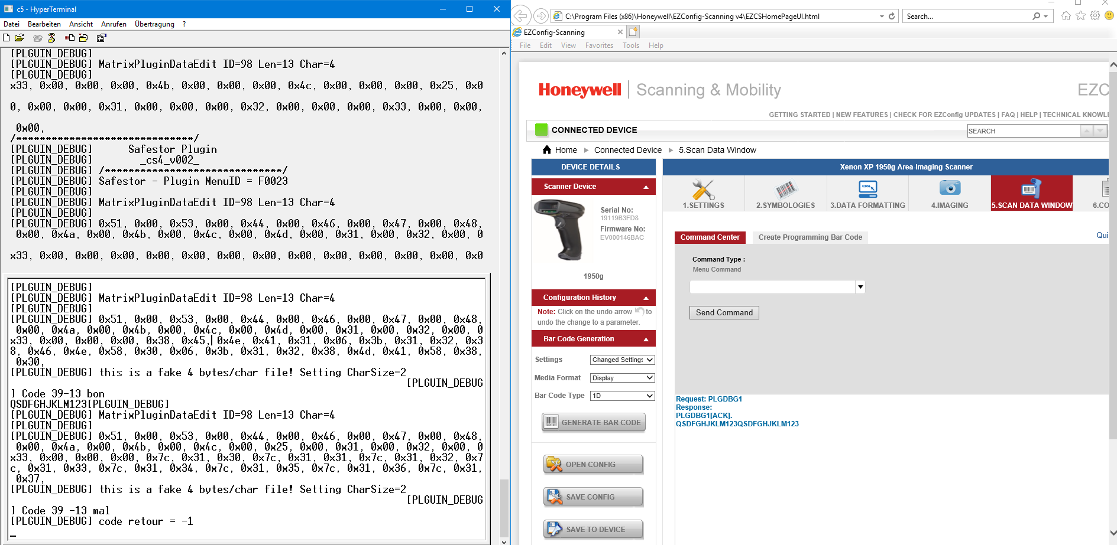Switch to Create Programming Bar Code tab
1117x545 pixels.
(810, 237)
